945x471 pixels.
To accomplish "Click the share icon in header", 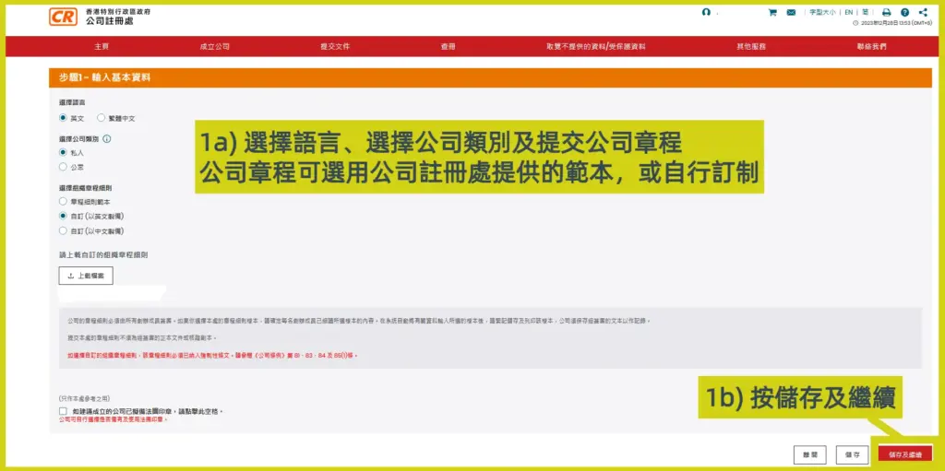I will [923, 13].
